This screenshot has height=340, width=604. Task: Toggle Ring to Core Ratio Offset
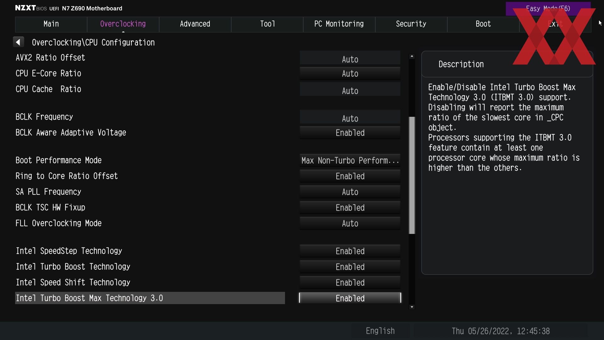350,176
